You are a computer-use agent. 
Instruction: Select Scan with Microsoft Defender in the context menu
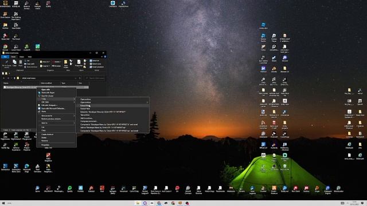pyautogui.click(x=56, y=108)
